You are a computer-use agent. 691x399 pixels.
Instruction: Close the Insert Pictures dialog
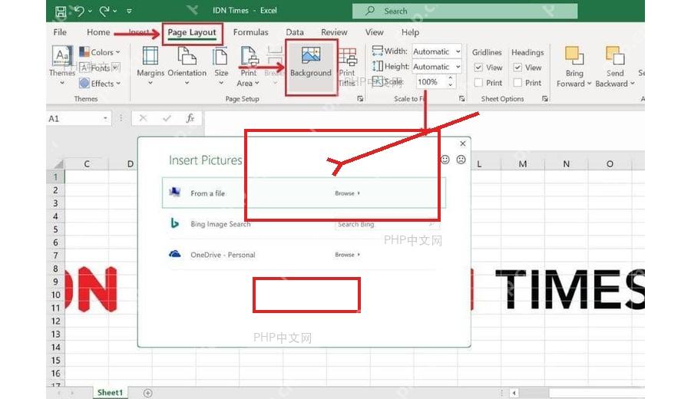pos(462,143)
